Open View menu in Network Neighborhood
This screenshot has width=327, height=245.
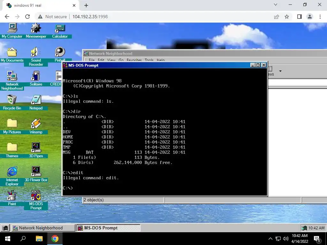[x=111, y=60]
